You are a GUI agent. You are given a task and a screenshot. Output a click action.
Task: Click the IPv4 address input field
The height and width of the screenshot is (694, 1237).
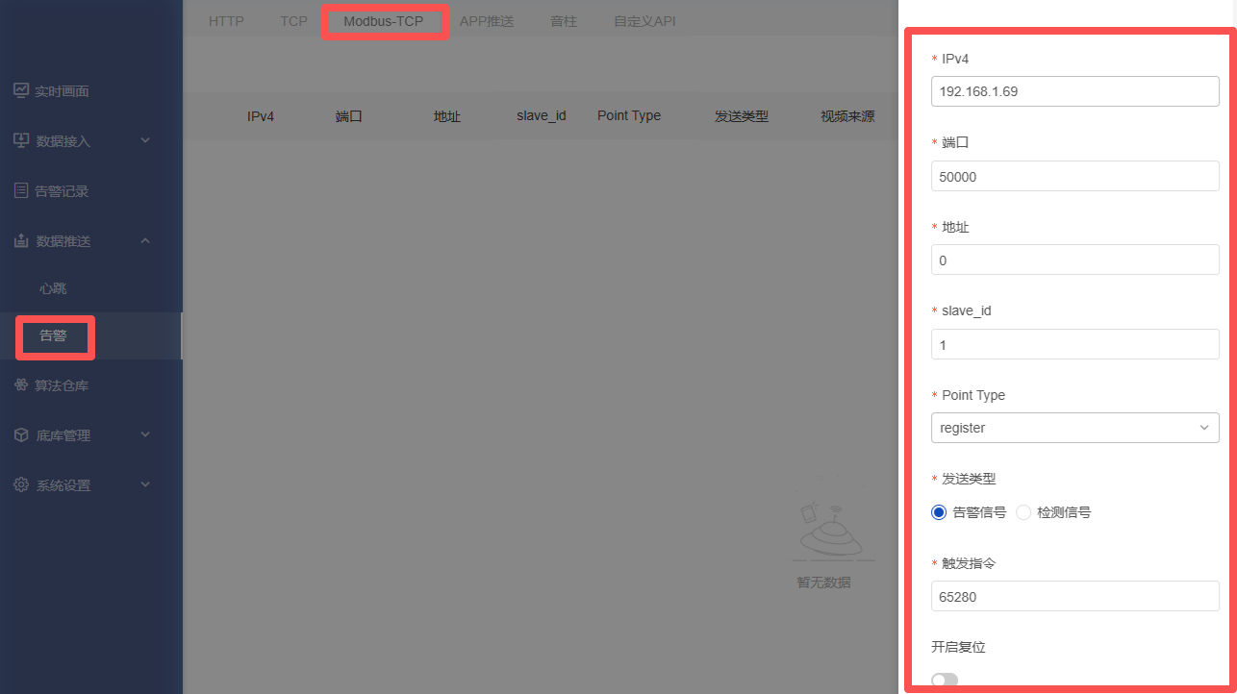click(1074, 92)
